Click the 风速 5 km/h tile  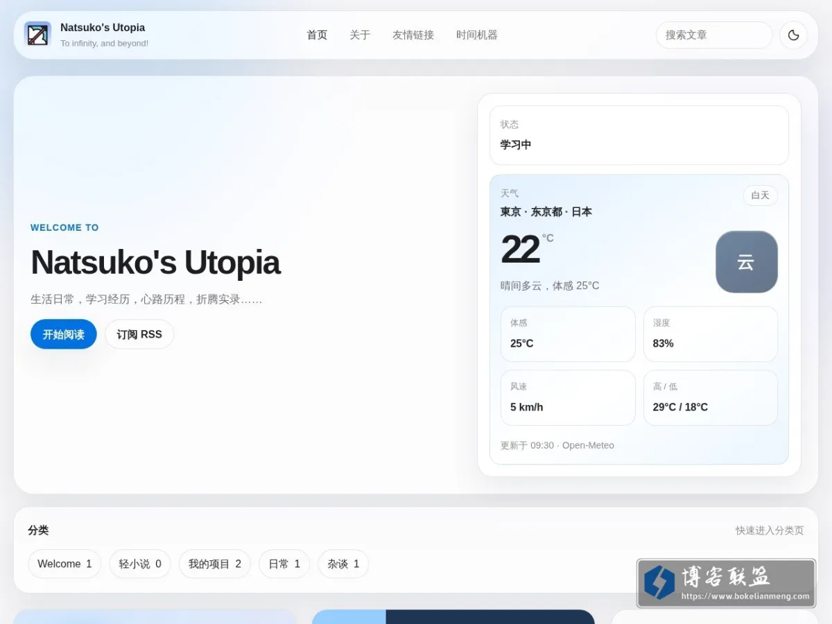tap(568, 398)
